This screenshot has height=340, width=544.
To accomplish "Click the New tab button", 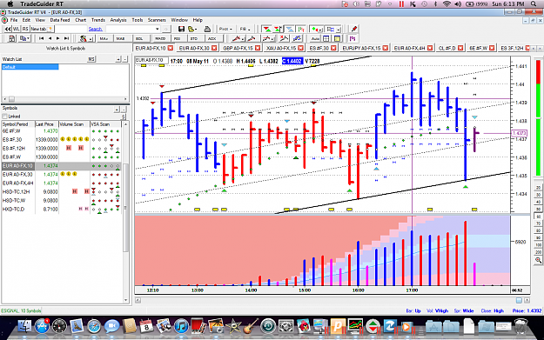I will [42, 29].
